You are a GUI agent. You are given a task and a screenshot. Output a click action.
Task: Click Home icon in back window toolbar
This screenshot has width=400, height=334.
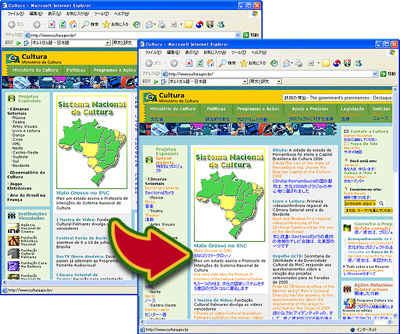[x=73, y=24]
